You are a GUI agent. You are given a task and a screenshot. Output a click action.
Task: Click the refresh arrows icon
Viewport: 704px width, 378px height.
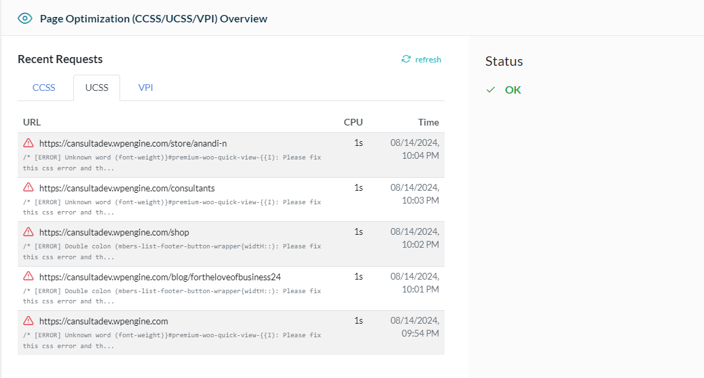(406, 59)
